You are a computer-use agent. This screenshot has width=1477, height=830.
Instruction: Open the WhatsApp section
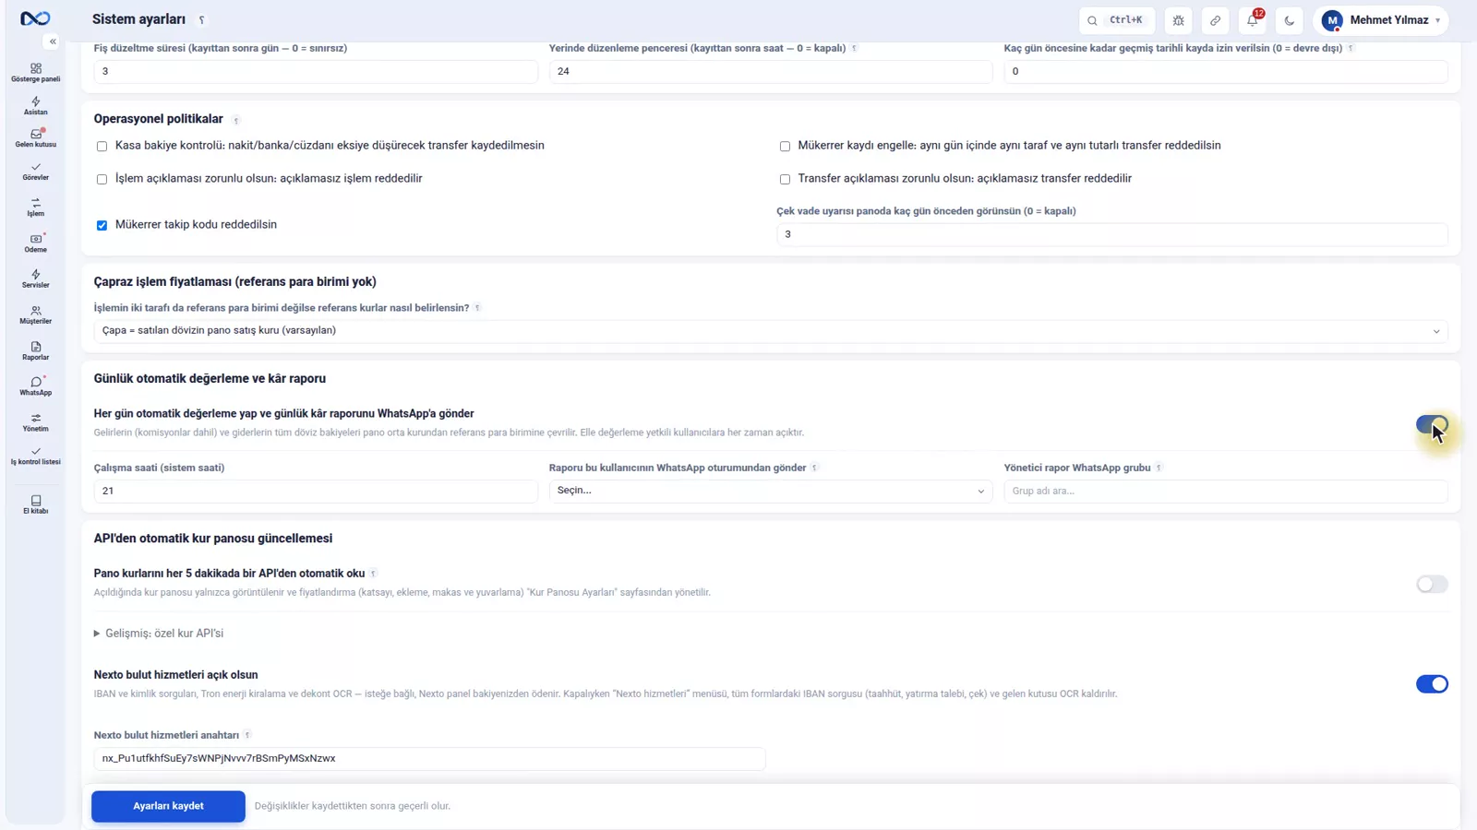click(35, 386)
